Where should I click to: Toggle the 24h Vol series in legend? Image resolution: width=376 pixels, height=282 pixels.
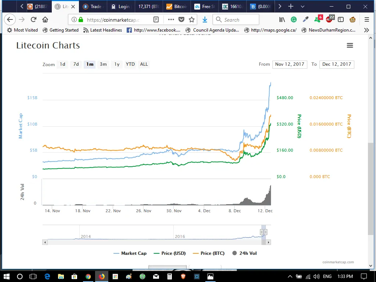(244, 253)
